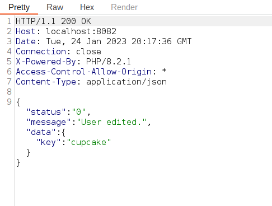Click the "status" JSON key
The width and height of the screenshot is (272, 206).
point(46,112)
